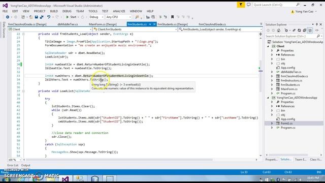325x183 pixels.
Task: Switch to frmClassAndGrade.cs tab
Action: [212, 24]
